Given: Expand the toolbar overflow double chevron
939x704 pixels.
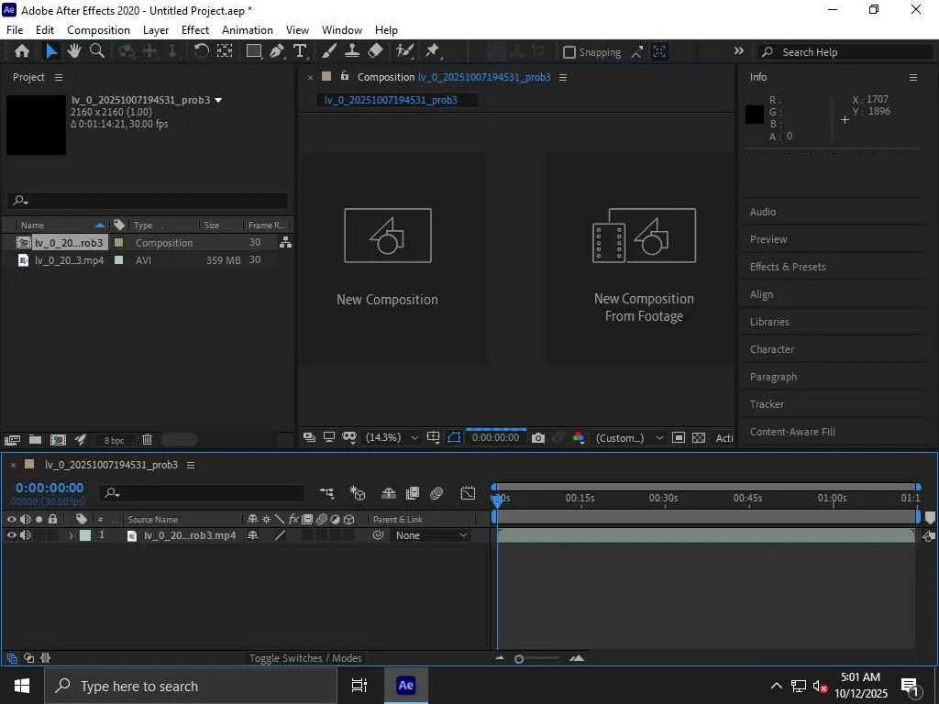Looking at the screenshot, I should pyautogui.click(x=739, y=51).
